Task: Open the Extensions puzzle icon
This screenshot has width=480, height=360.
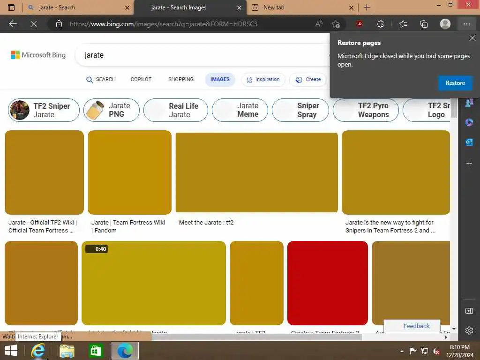Action: tap(380, 24)
